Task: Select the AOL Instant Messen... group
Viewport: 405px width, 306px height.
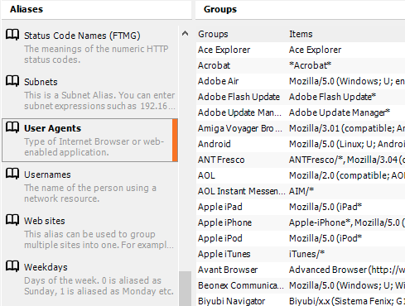Action: point(242,191)
